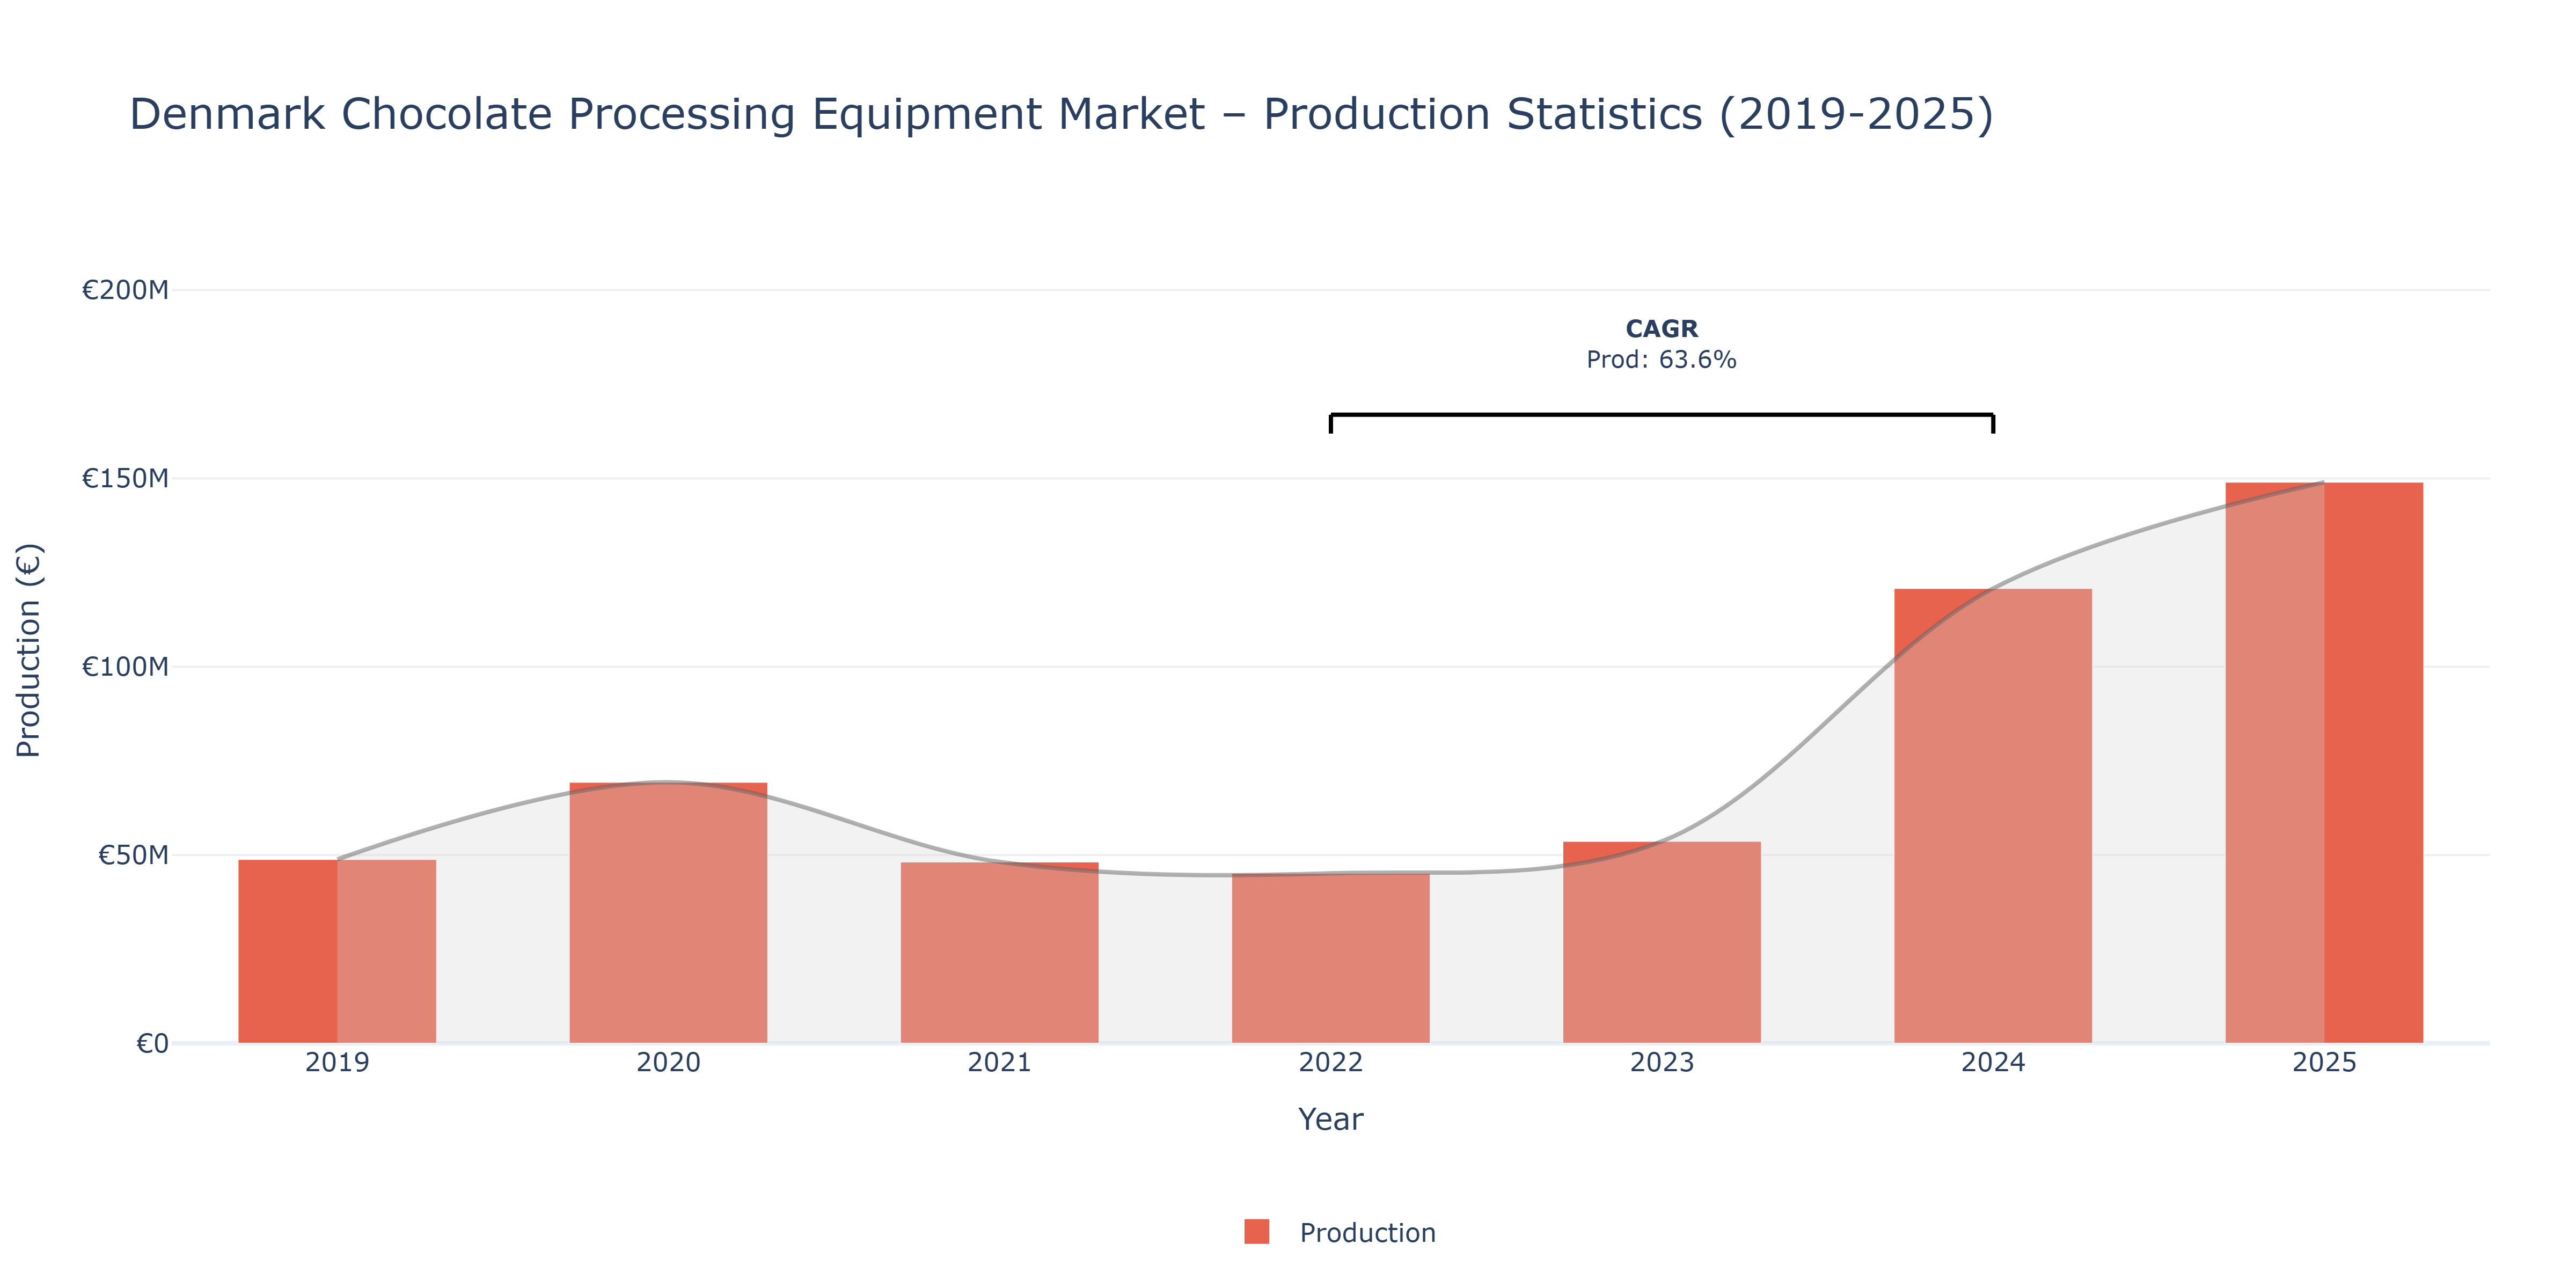Click the 2022 x-axis label

pos(1330,1062)
